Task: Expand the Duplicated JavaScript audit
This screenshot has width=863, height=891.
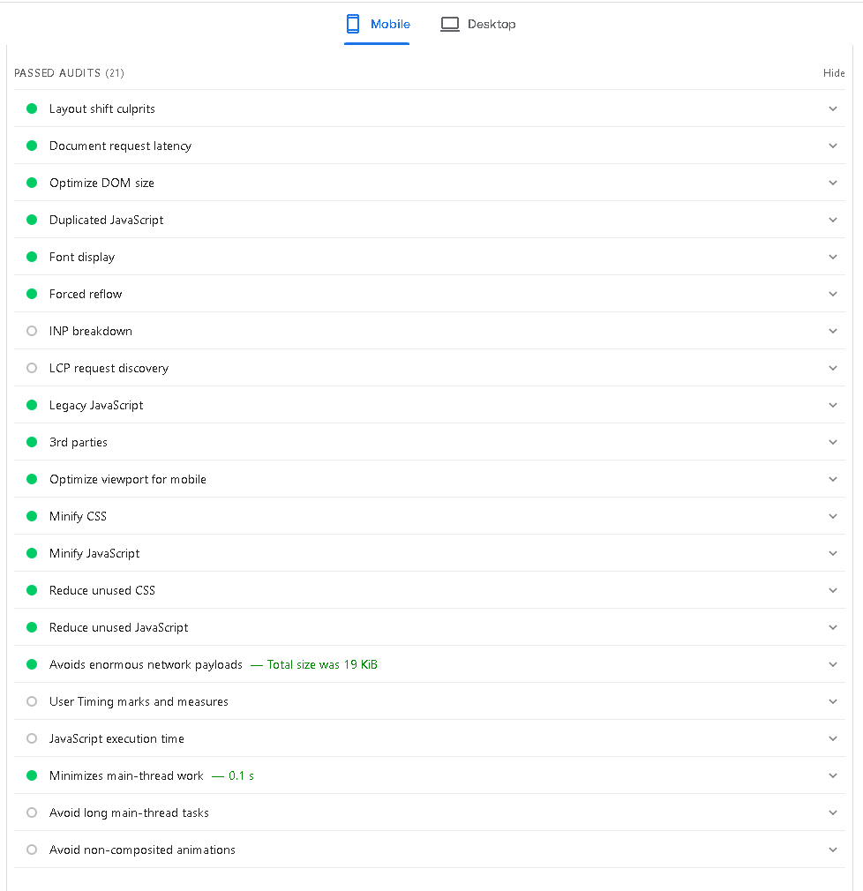Action: [833, 220]
